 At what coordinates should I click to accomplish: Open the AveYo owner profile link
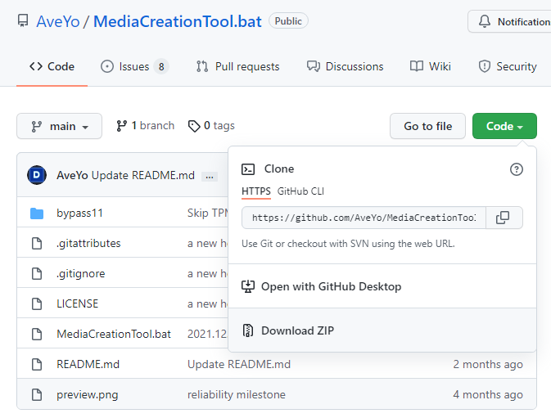[x=58, y=21]
